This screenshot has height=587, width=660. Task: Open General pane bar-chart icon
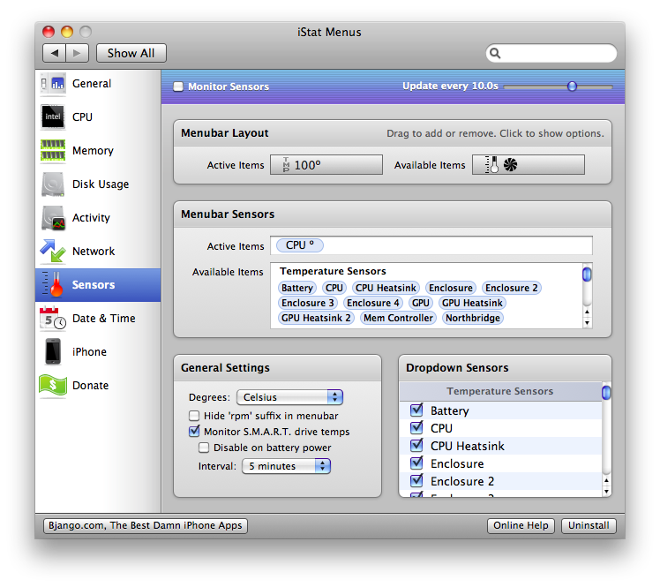point(53,83)
